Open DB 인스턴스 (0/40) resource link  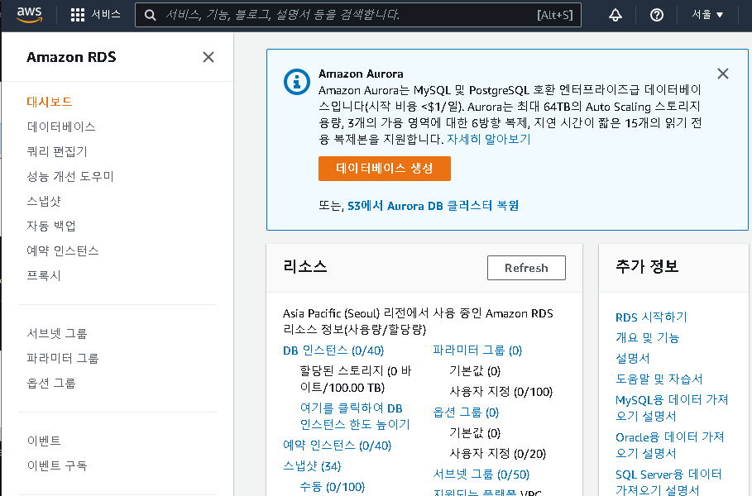333,351
